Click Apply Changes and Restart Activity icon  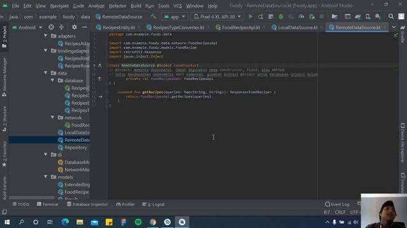[x=261, y=16]
